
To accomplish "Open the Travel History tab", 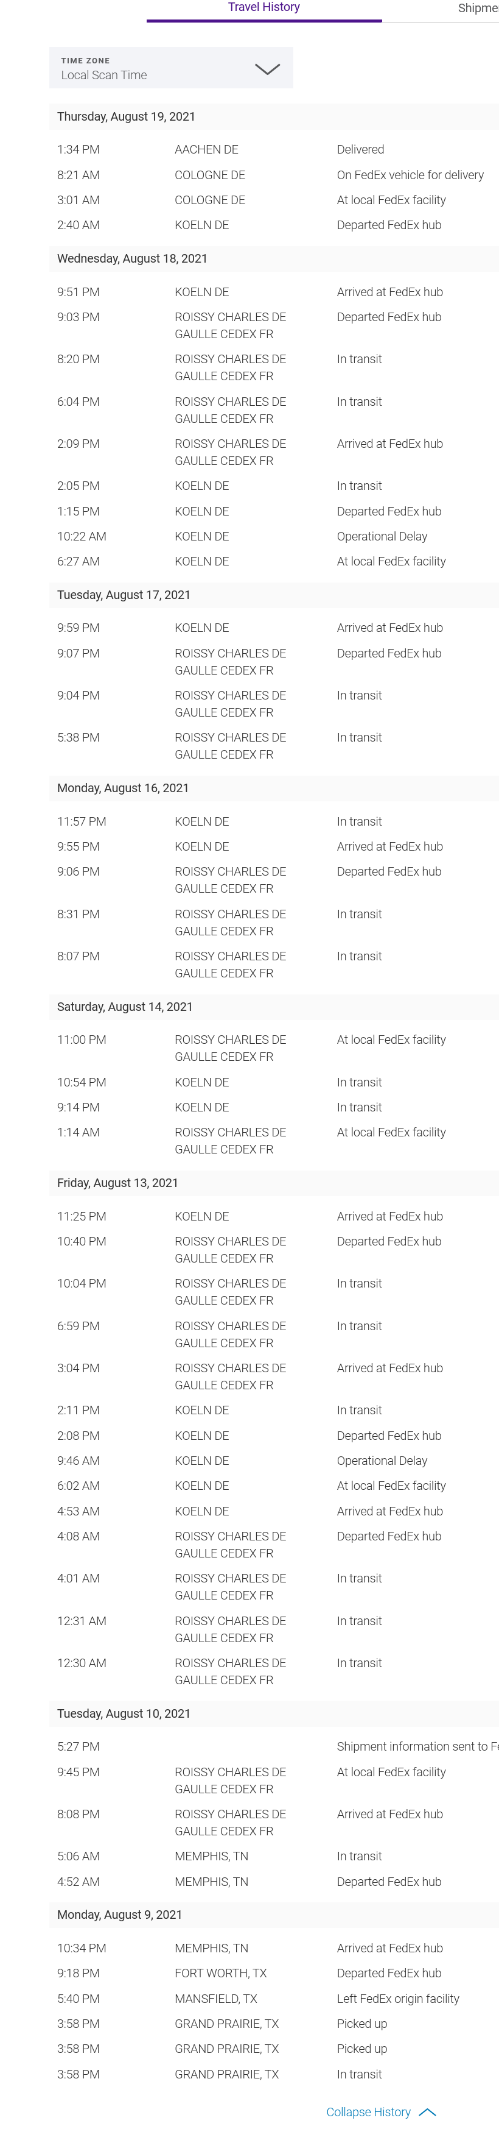I will coord(263,7).
